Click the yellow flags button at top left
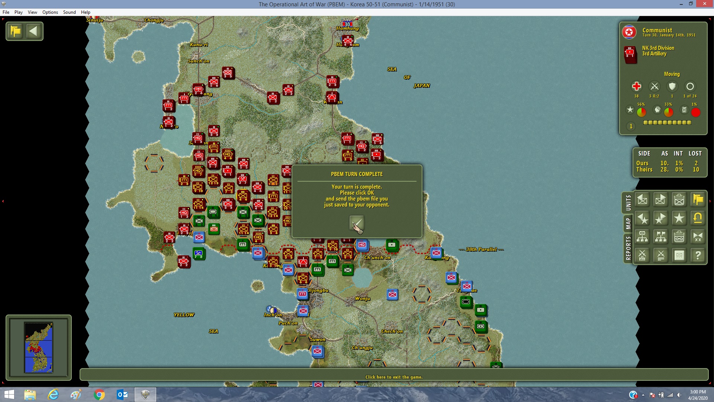 click(16, 31)
